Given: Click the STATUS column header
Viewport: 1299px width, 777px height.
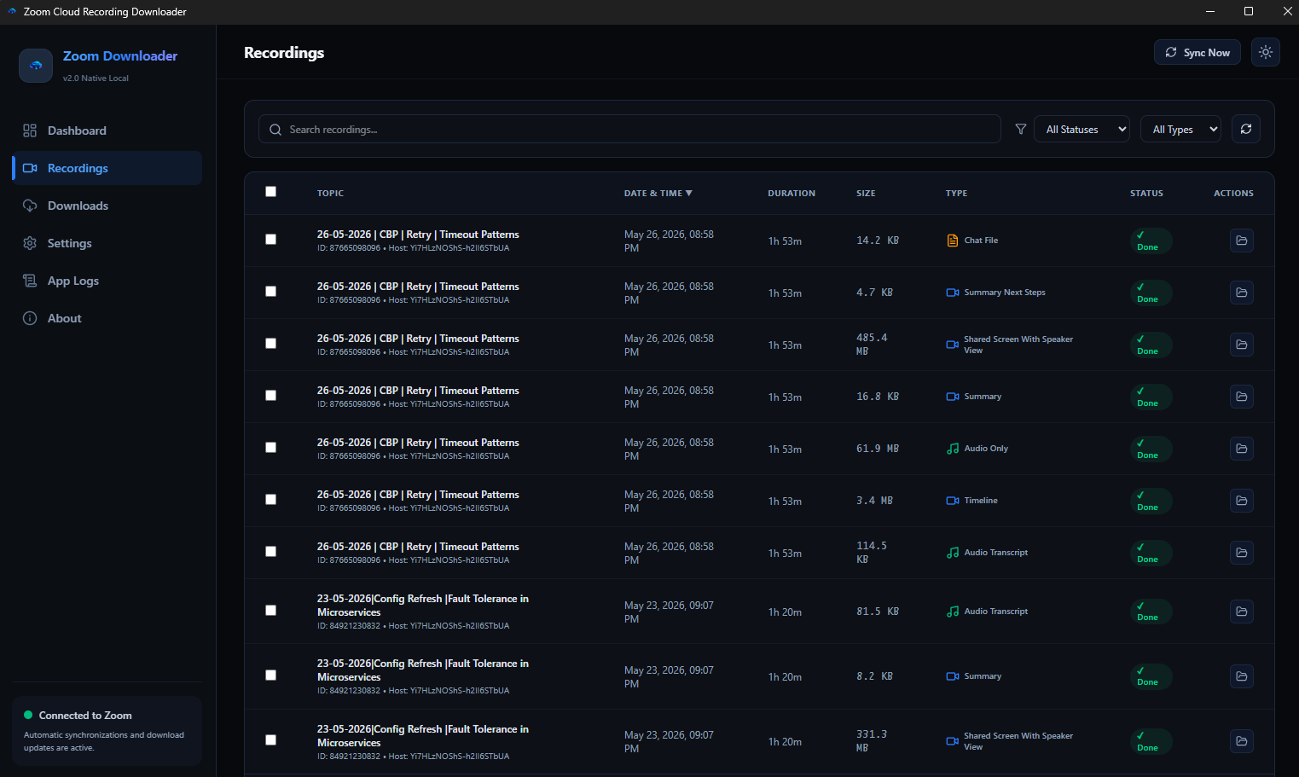Looking at the screenshot, I should tap(1146, 194).
